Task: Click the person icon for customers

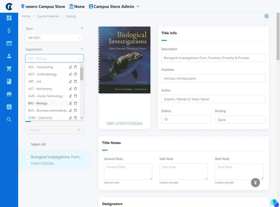Action: [8, 56]
